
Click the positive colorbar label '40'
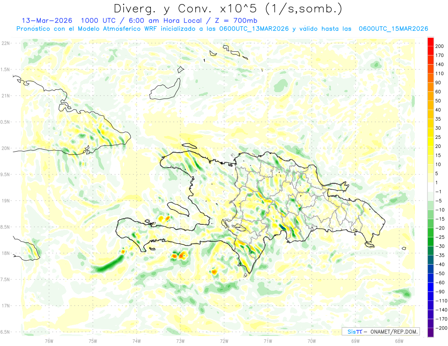tap(438, 110)
